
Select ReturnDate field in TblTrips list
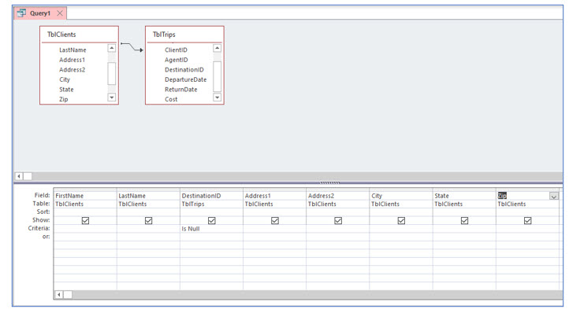click(181, 89)
